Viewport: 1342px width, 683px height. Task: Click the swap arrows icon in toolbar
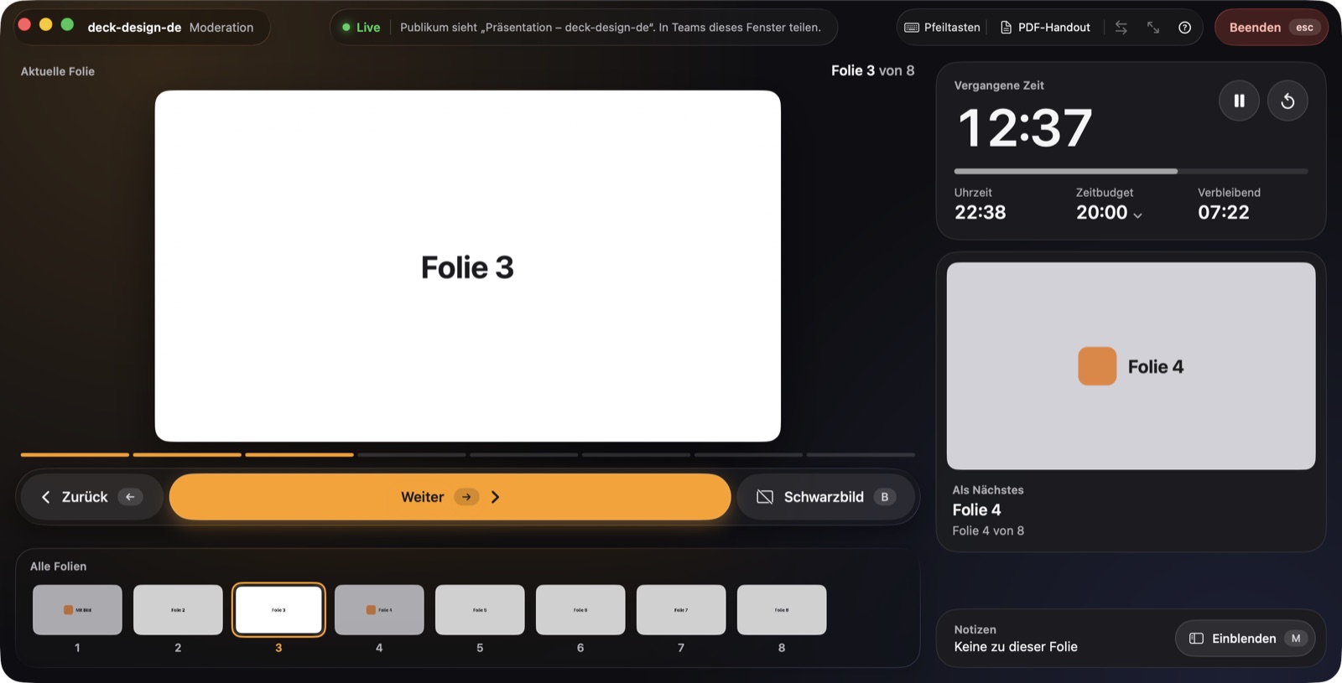pos(1121,28)
